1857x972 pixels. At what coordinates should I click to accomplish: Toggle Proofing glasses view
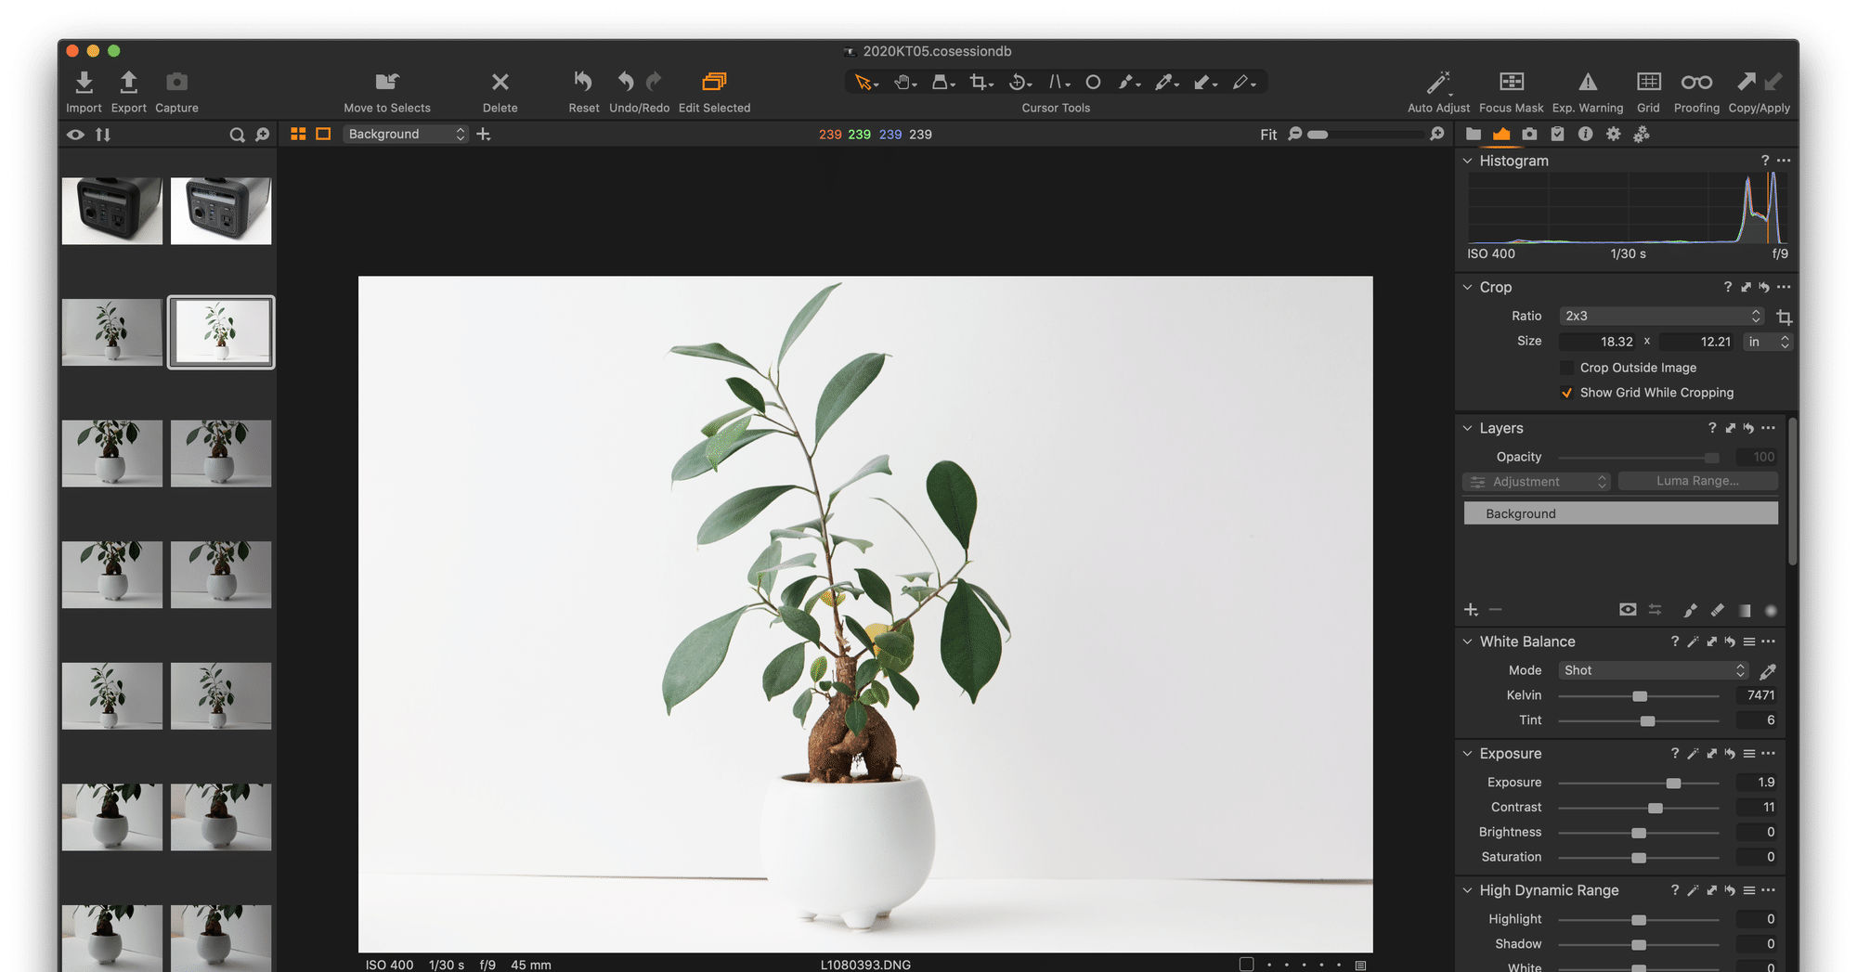pyautogui.click(x=1696, y=82)
